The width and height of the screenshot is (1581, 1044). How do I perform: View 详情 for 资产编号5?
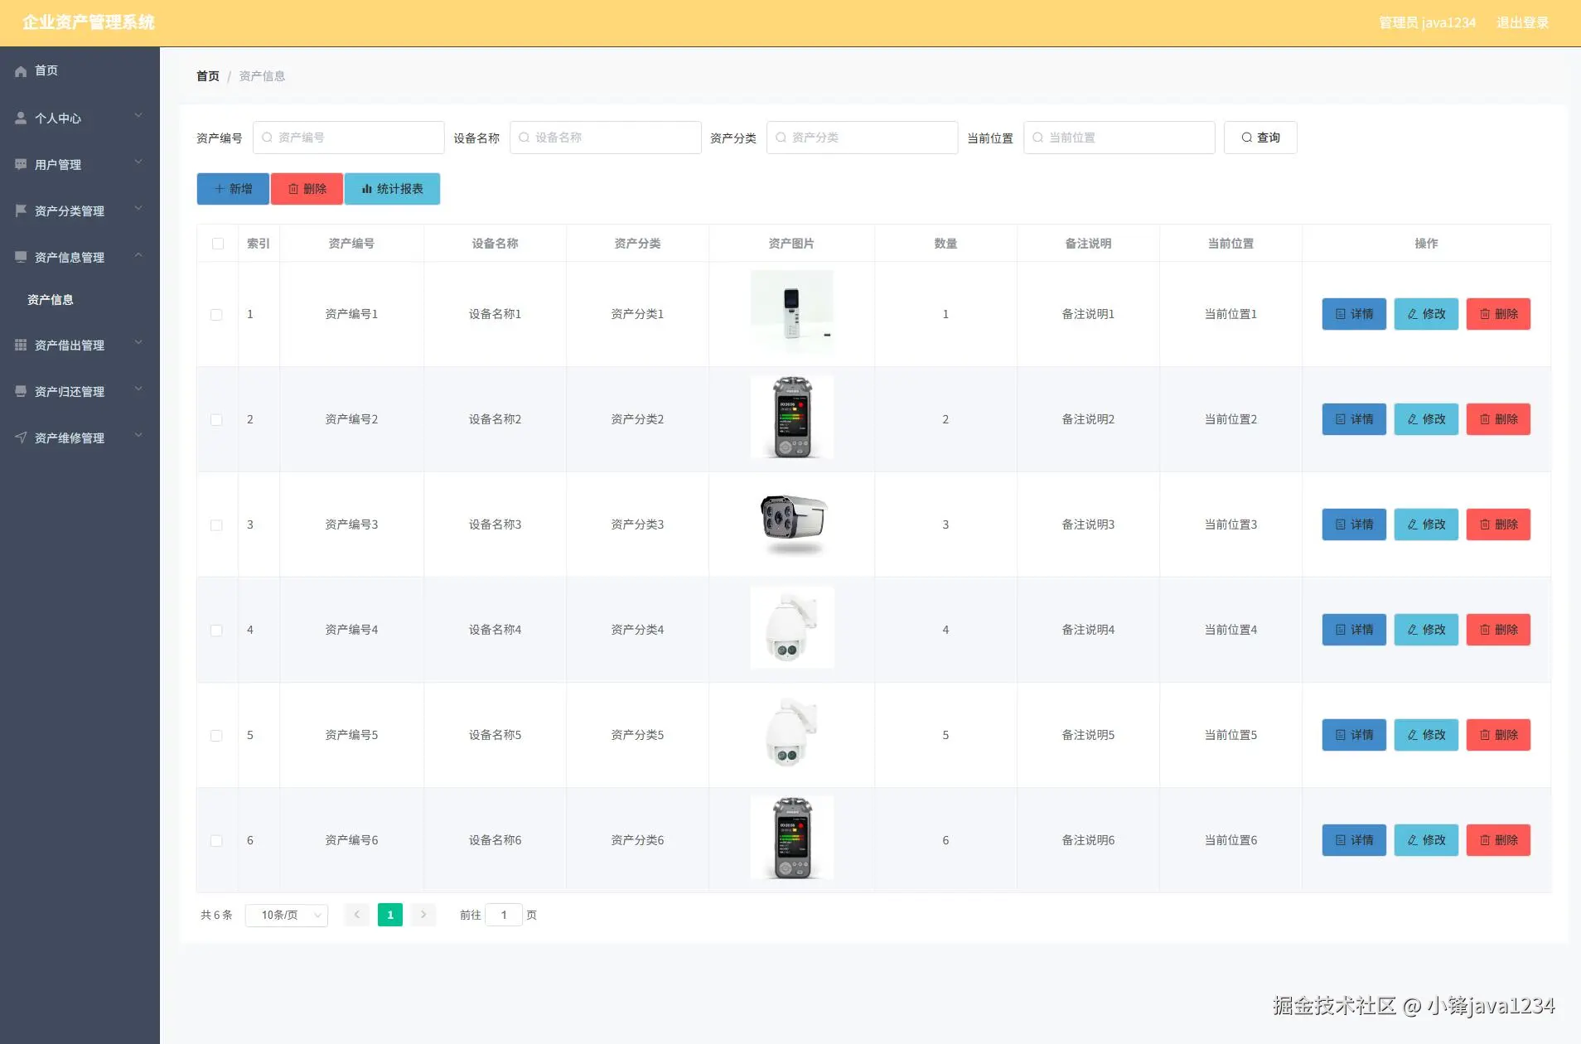(1354, 735)
